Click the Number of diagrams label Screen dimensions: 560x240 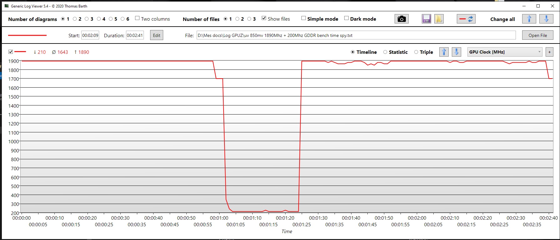click(33, 19)
